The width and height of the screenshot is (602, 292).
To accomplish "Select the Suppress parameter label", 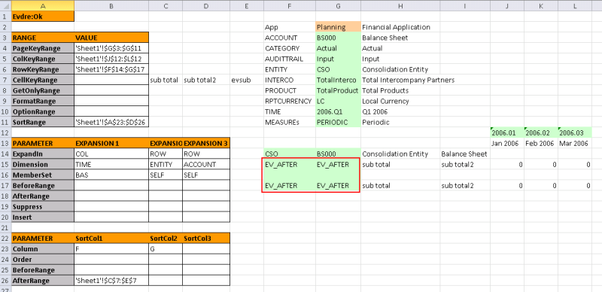I will (x=43, y=207).
